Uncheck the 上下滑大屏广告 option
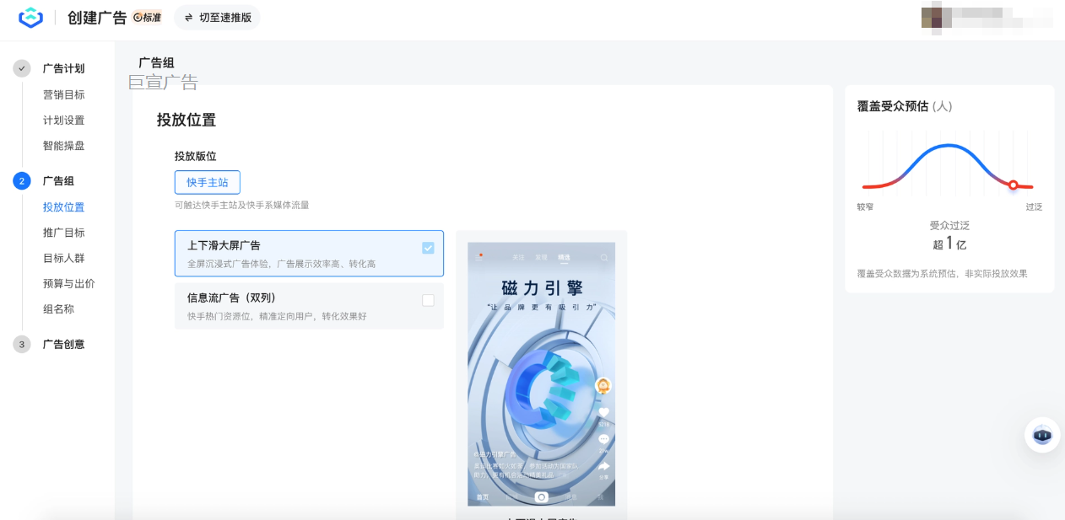1065x520 pixels. click(x=428, y=247)
